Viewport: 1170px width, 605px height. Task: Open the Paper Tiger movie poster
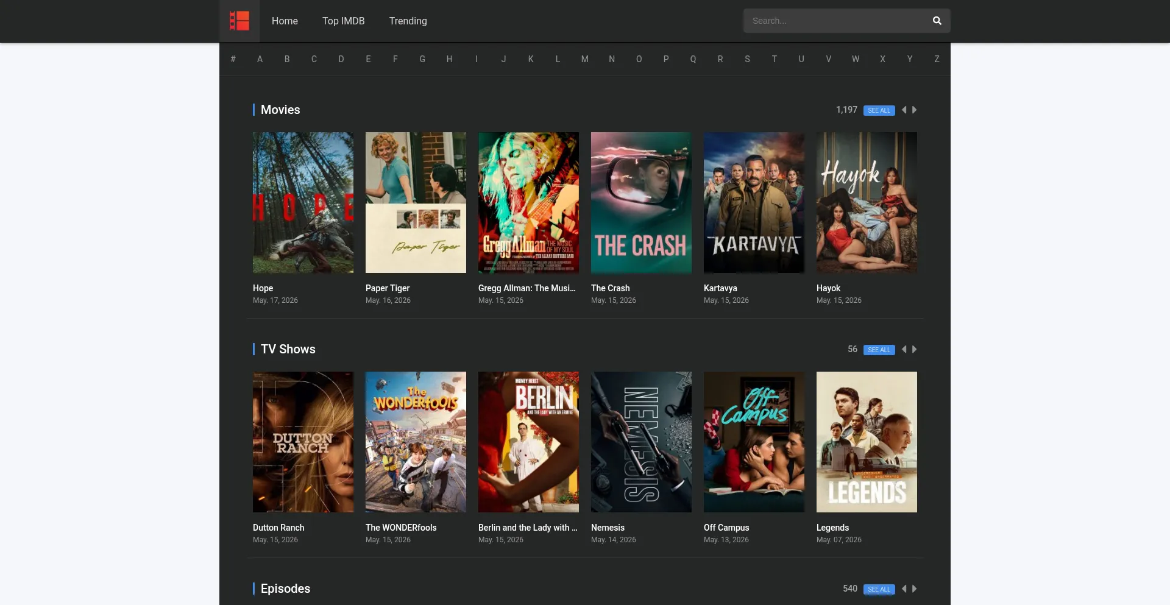tap(416, 202)
